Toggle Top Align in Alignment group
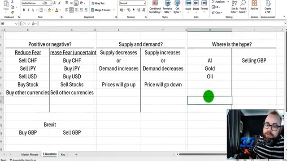Image resolution: width=287 pixels, height=161 pixels. [x=67, y=3]
